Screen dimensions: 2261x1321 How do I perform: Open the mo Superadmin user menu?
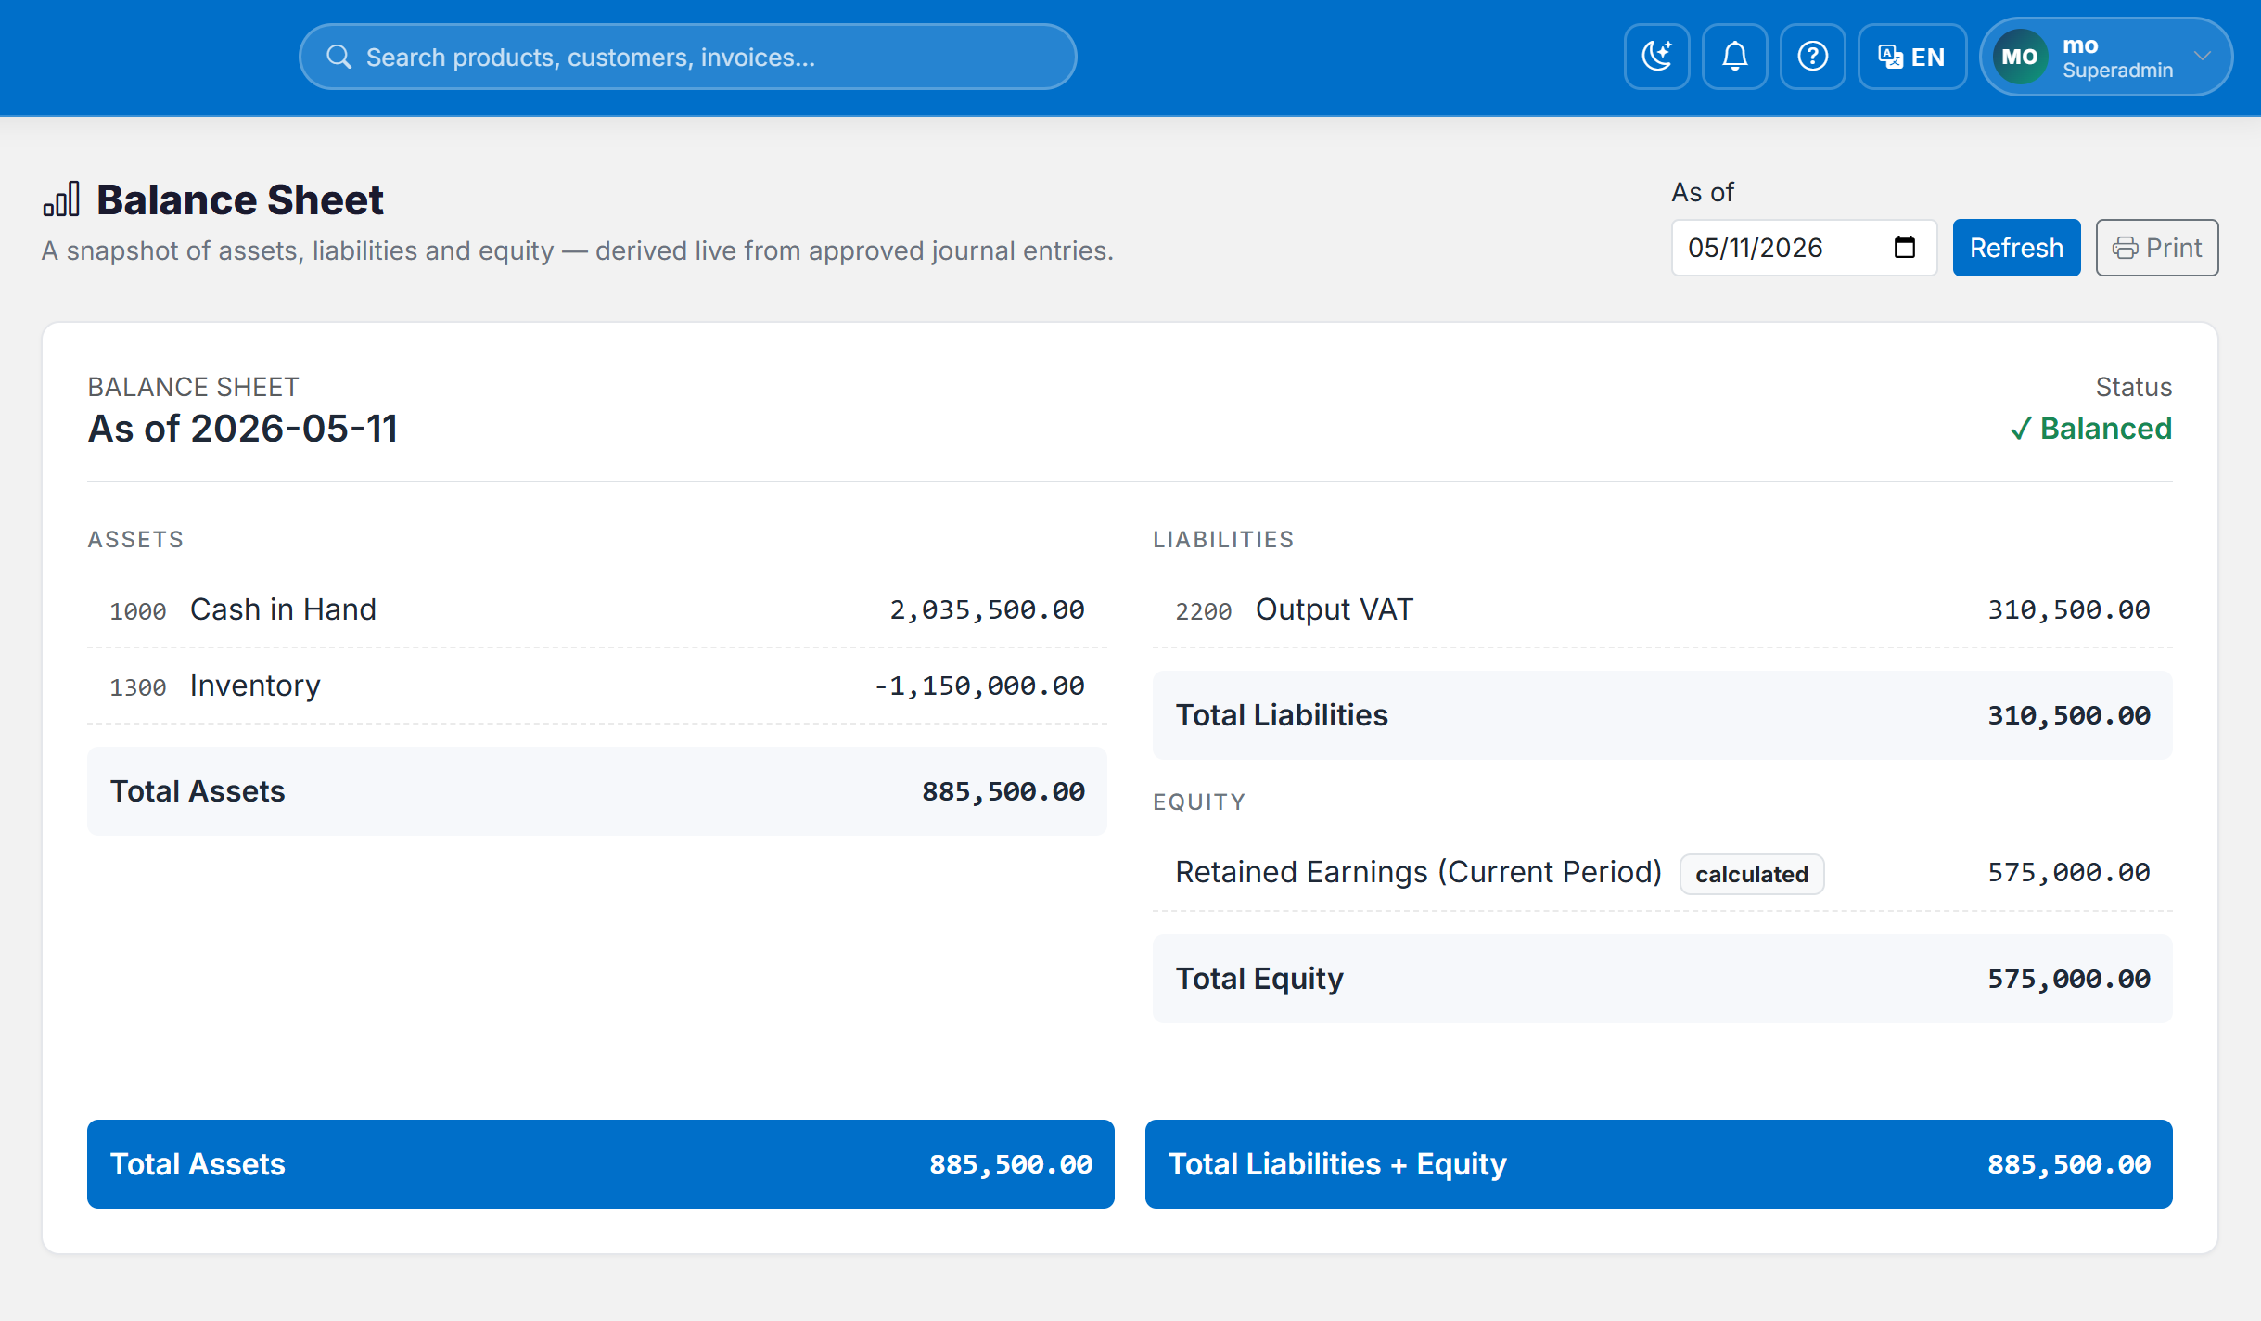[x=2106, y=57]
